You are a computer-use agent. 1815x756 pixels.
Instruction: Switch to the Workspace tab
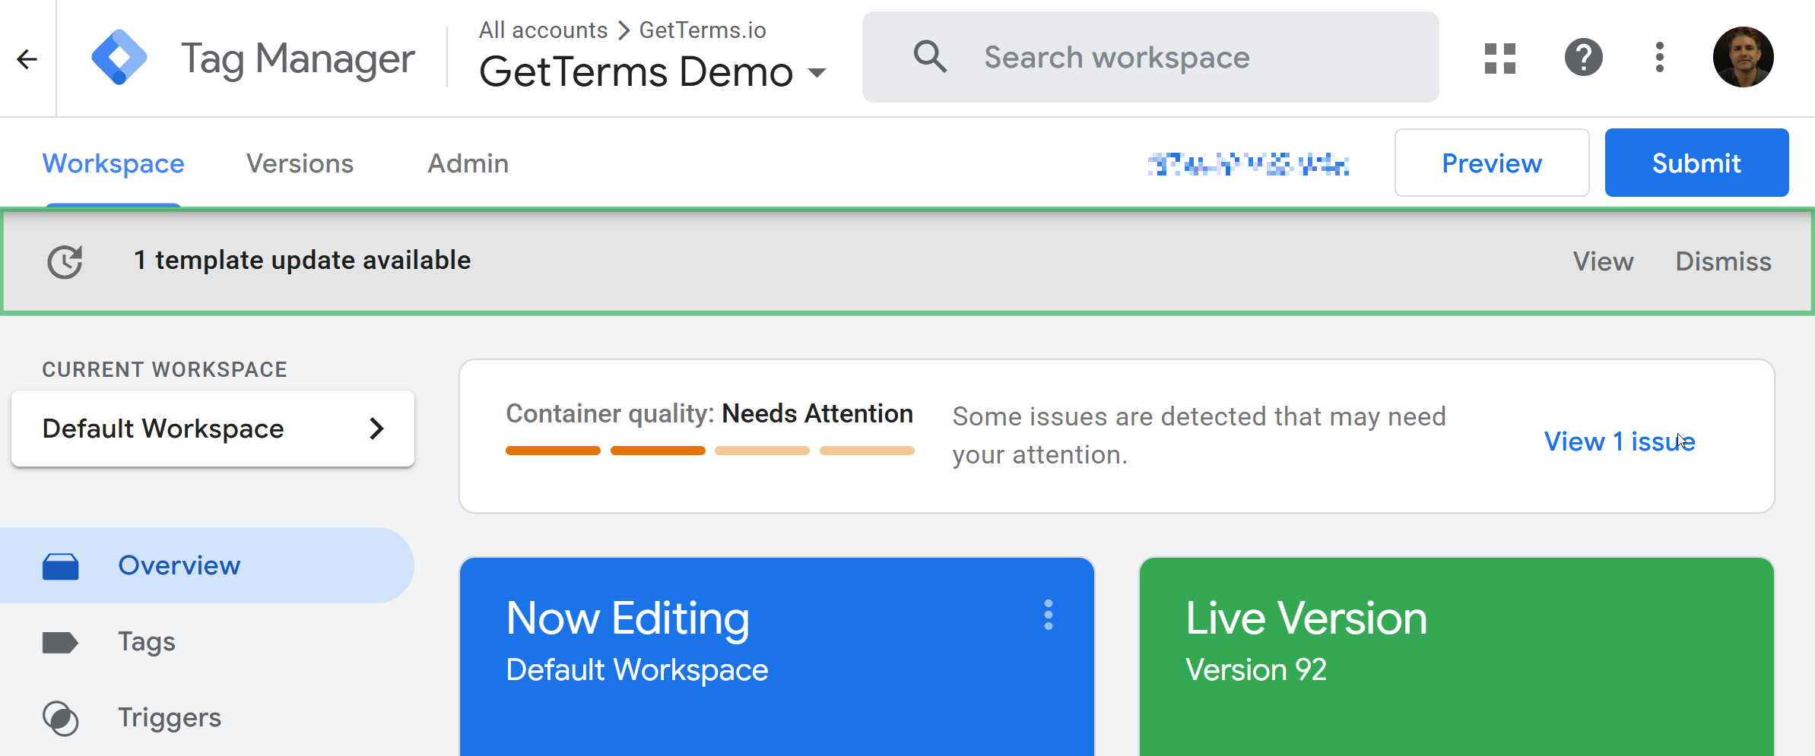coord(113,163)
